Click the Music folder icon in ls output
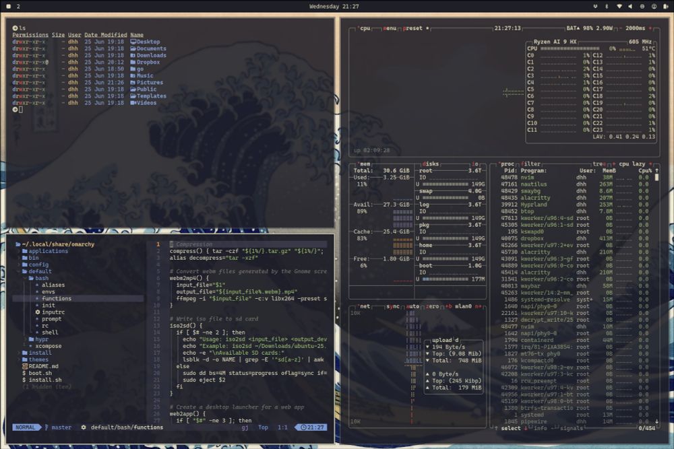The height and width of the screenshot is (449, 674). pyautogui.click(x=133, y=75)
